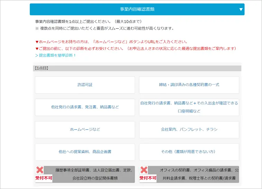Click the greyed オフィスの契約書、公共料金請求書 box

pyautogui.click(x=197, y=174)
